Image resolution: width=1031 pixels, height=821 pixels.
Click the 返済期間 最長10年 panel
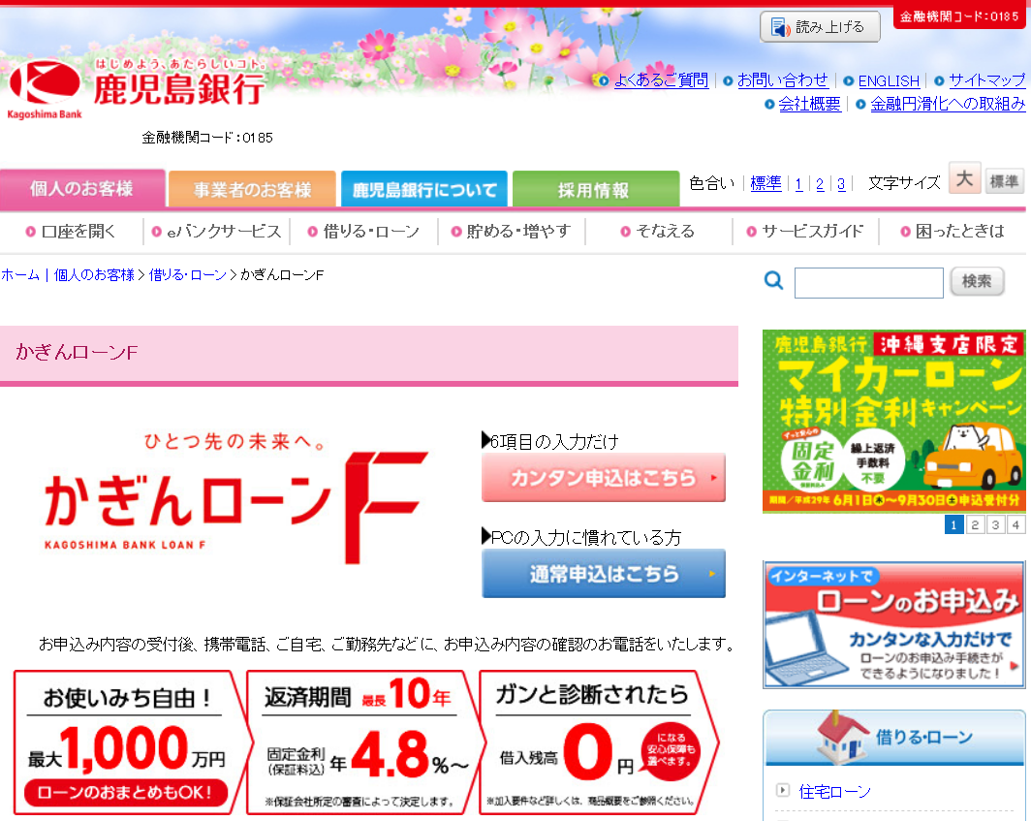tap(364, 742)
